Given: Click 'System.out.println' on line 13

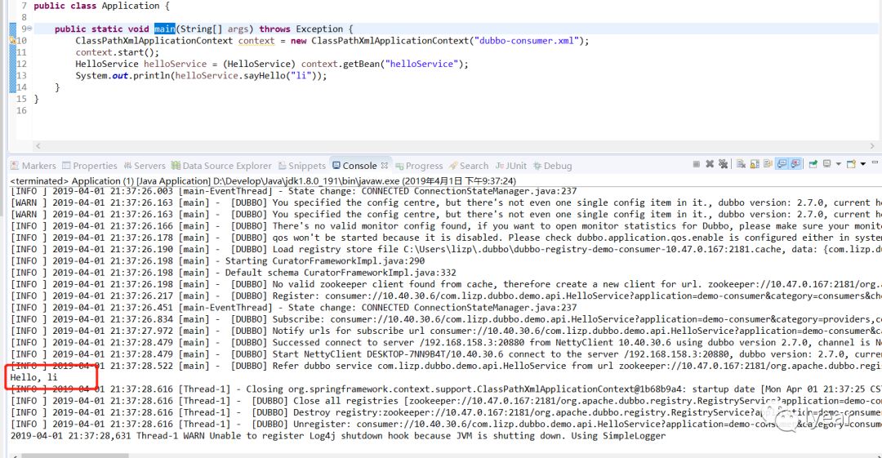Looking at the screenshot, I should 122,76.
